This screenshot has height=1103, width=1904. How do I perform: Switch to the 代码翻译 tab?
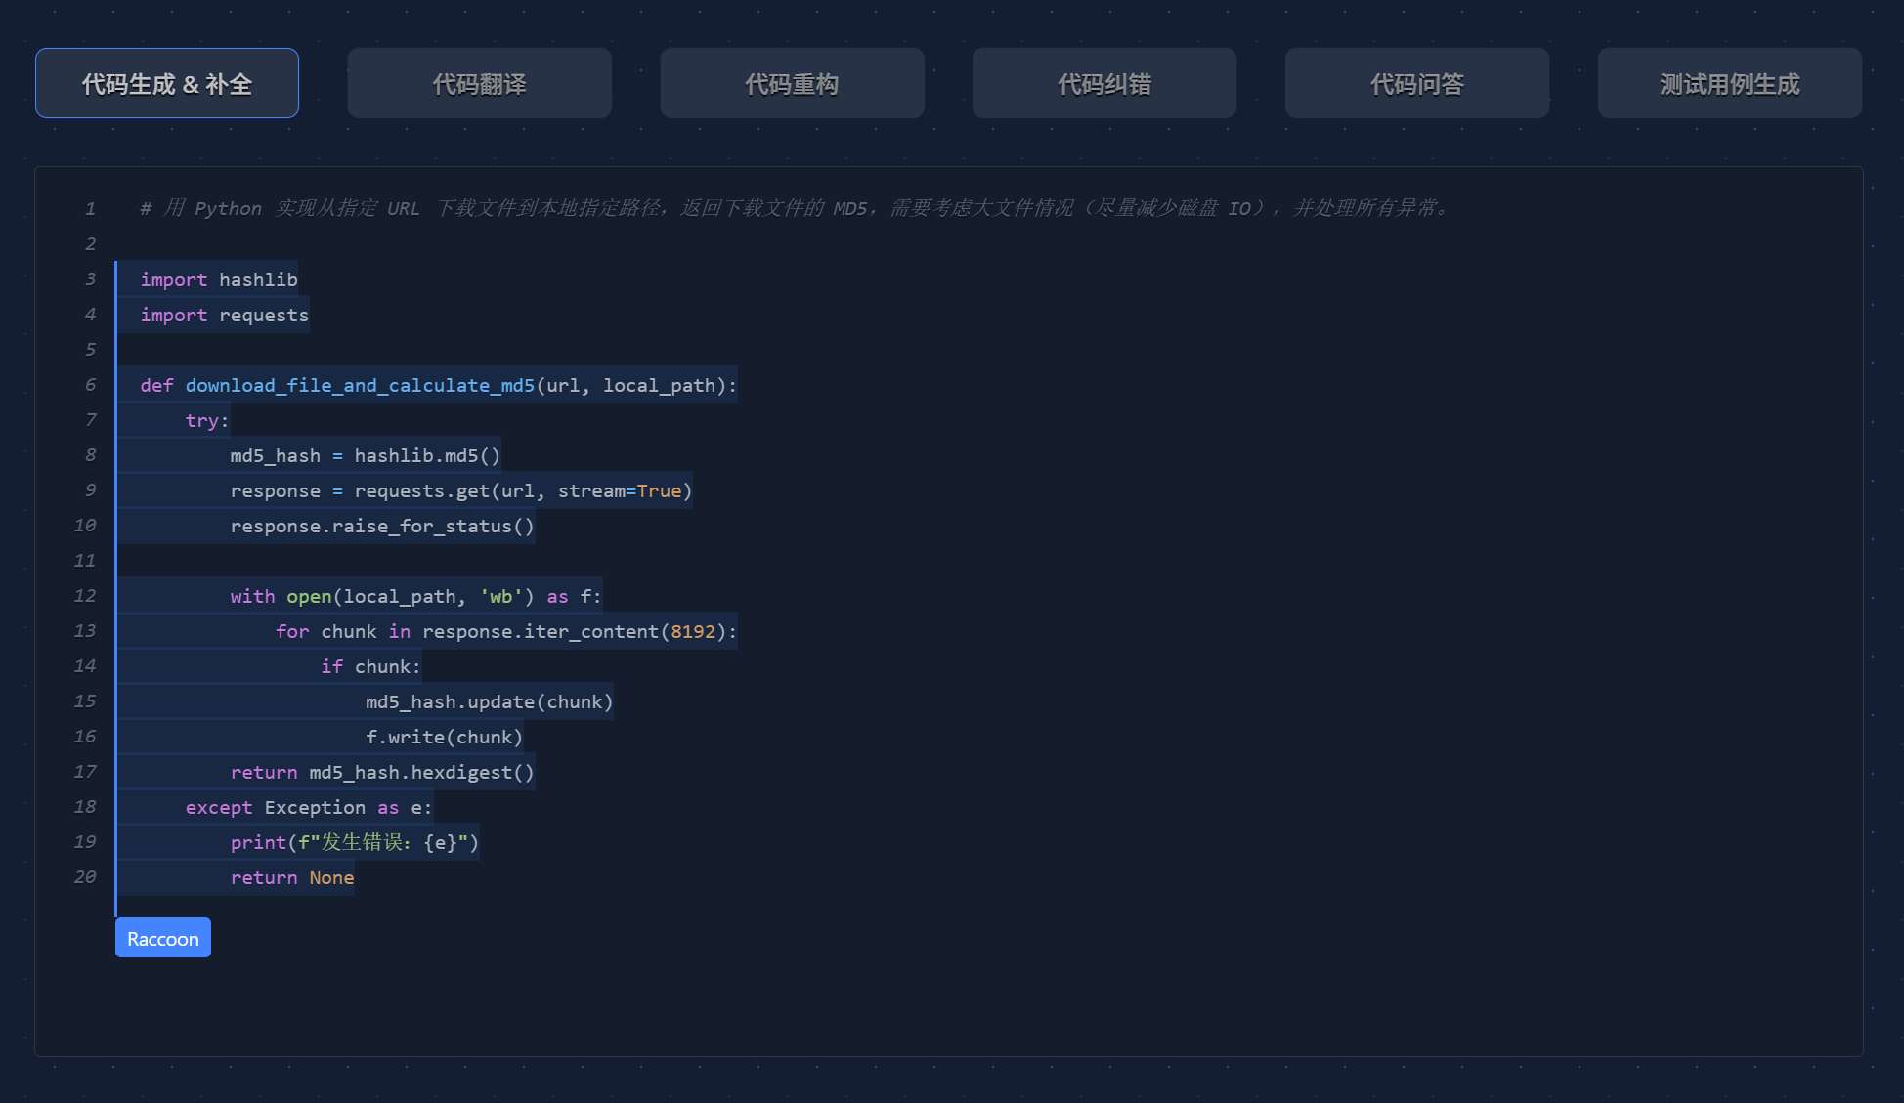pyautogui.click(x=479, y=84)
